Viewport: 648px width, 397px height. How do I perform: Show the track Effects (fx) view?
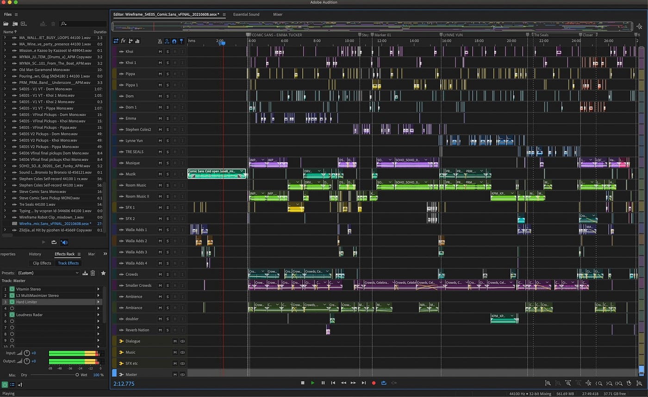123,41
